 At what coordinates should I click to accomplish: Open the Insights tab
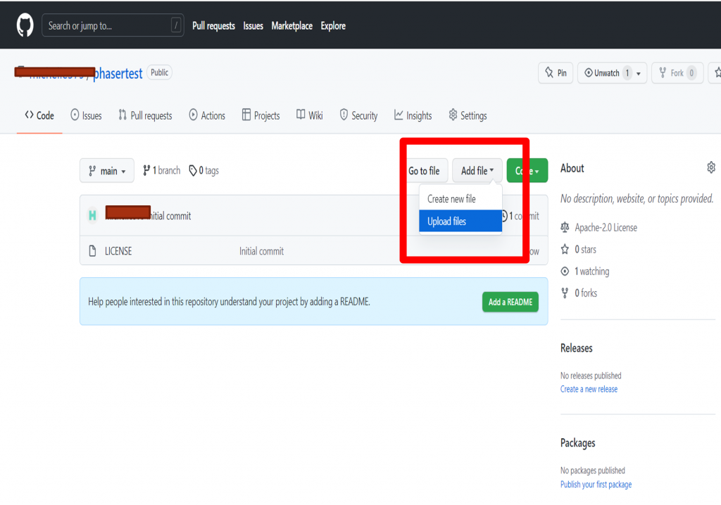coord(413,115)
